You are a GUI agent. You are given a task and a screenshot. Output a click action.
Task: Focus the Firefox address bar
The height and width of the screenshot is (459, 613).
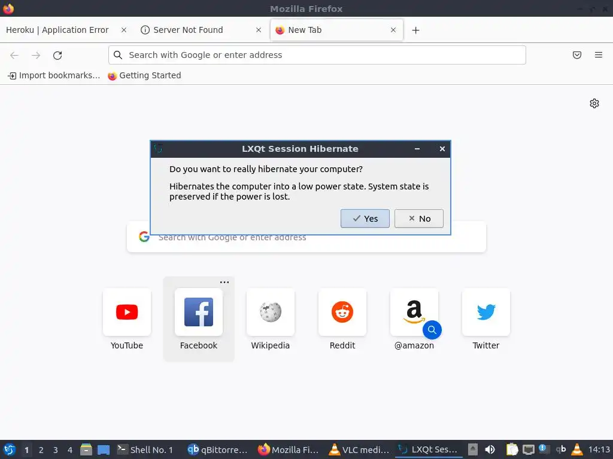[317, 55]
